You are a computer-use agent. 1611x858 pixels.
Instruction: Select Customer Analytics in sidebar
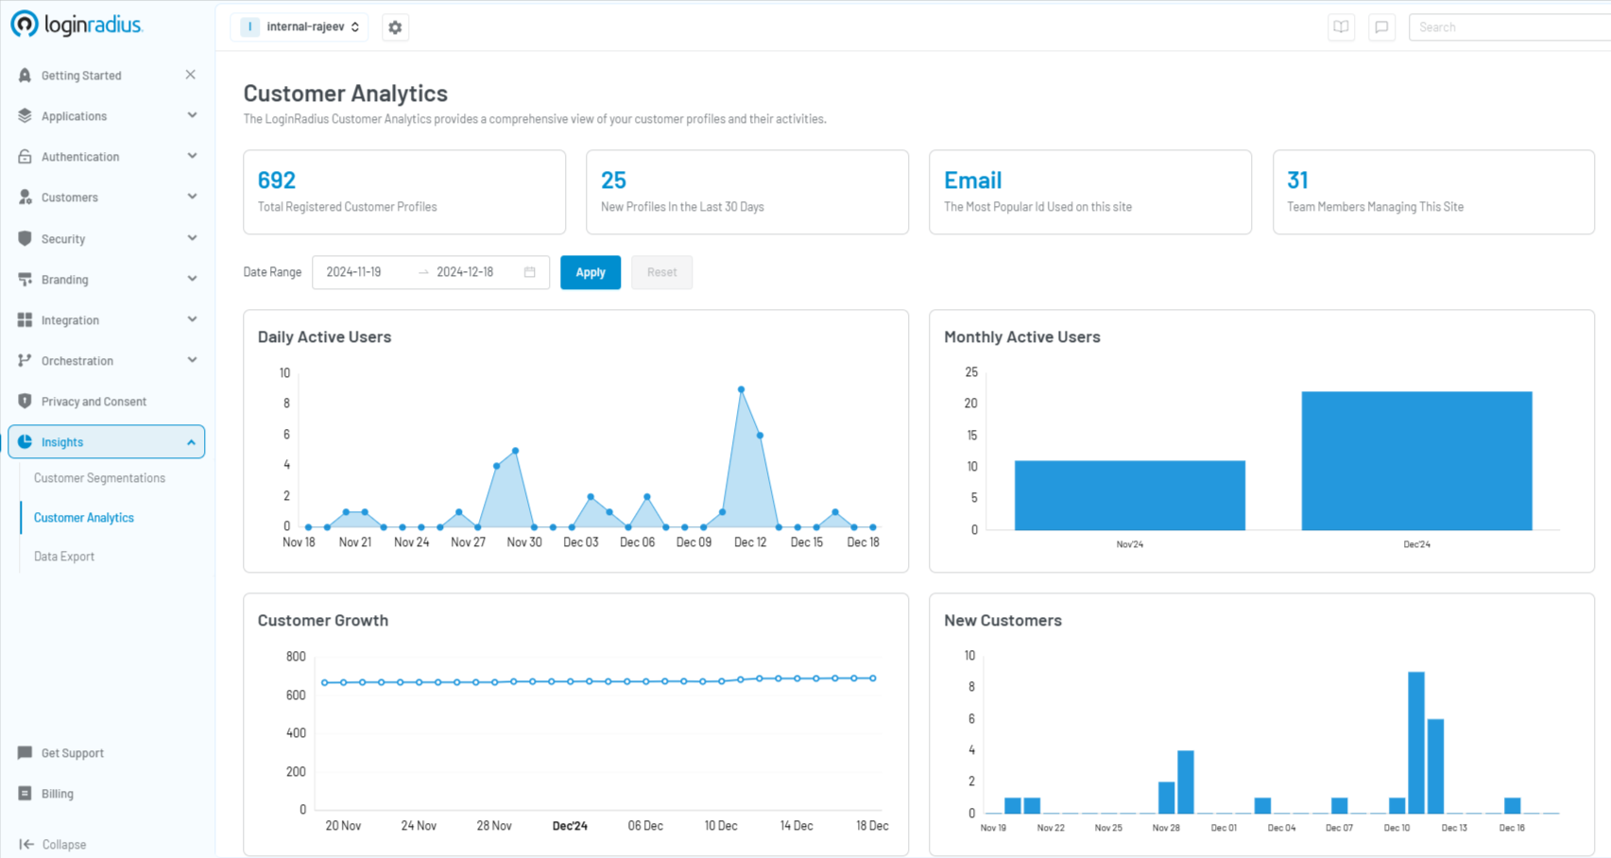pyautogui.click(x=84, y=518)
